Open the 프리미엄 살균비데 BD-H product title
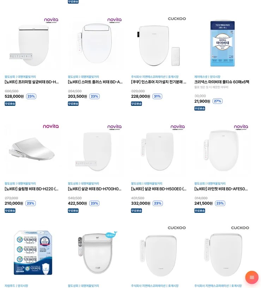The image size is (261, 288). pyautogui.click(x=32, y=82)
